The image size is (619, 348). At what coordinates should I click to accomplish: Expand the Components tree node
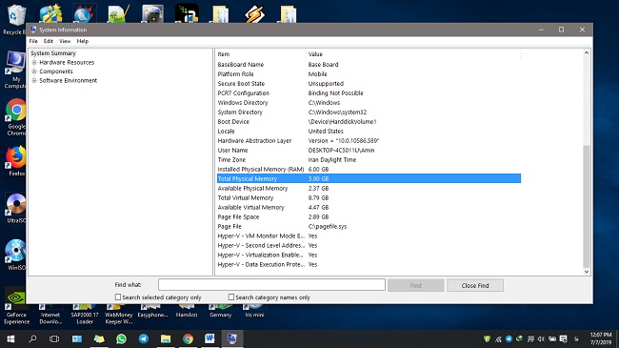click(x=34, y=72)
